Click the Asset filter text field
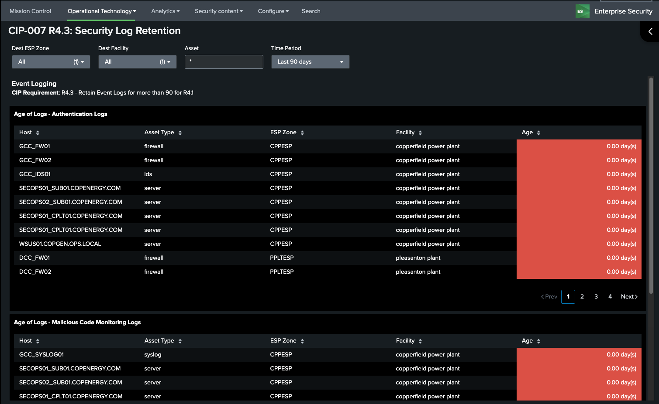This screenshot has width=659, height=404. 224,62
